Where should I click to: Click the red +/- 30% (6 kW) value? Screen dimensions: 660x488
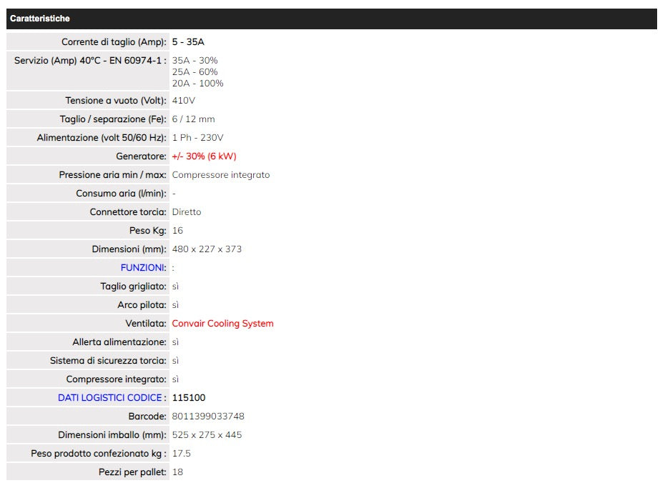204,156
